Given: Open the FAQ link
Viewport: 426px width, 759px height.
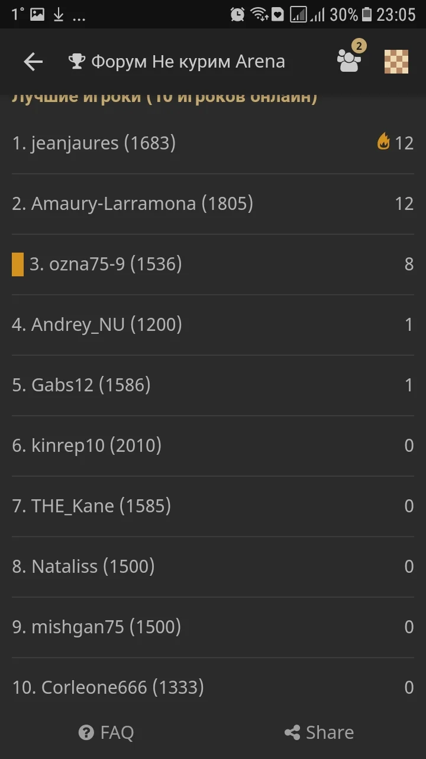Looking at the screenshot, I should (117, 733).
